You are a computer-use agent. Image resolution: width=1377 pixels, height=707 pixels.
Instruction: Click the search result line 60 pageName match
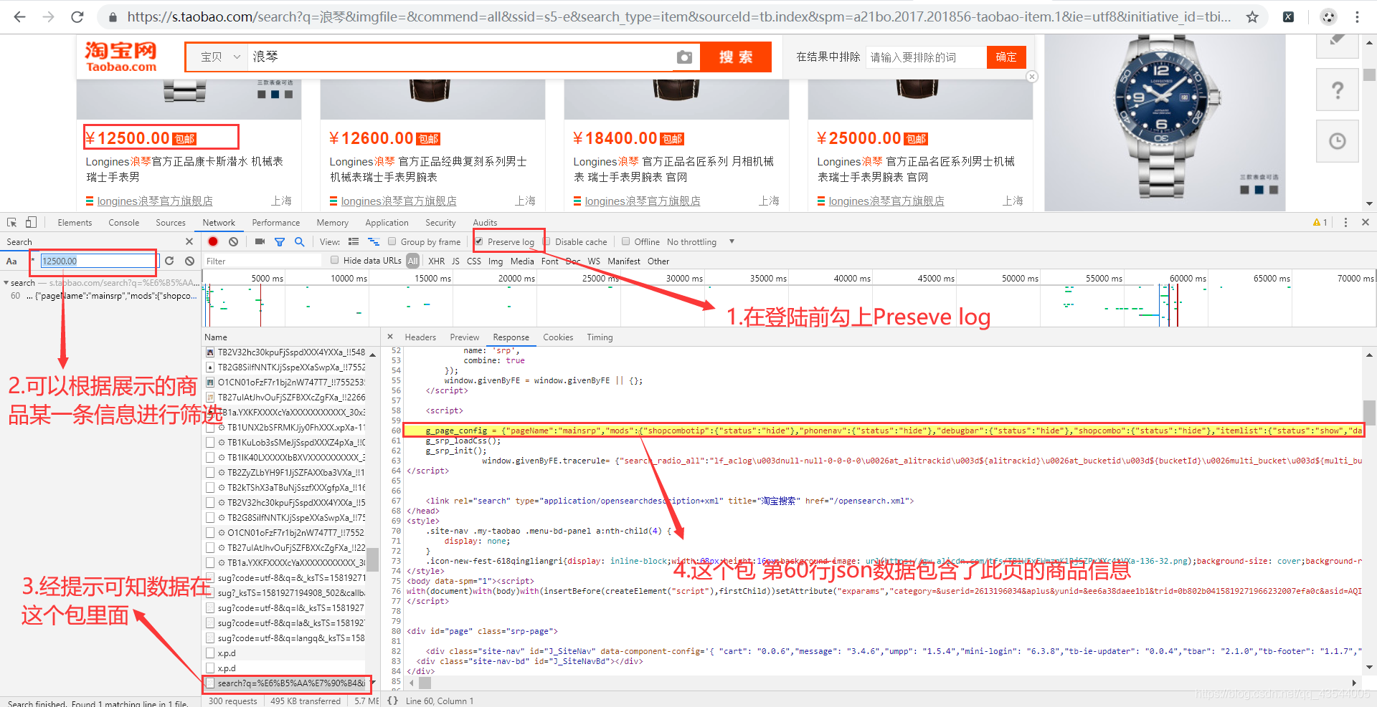click(x=103, y=296)
